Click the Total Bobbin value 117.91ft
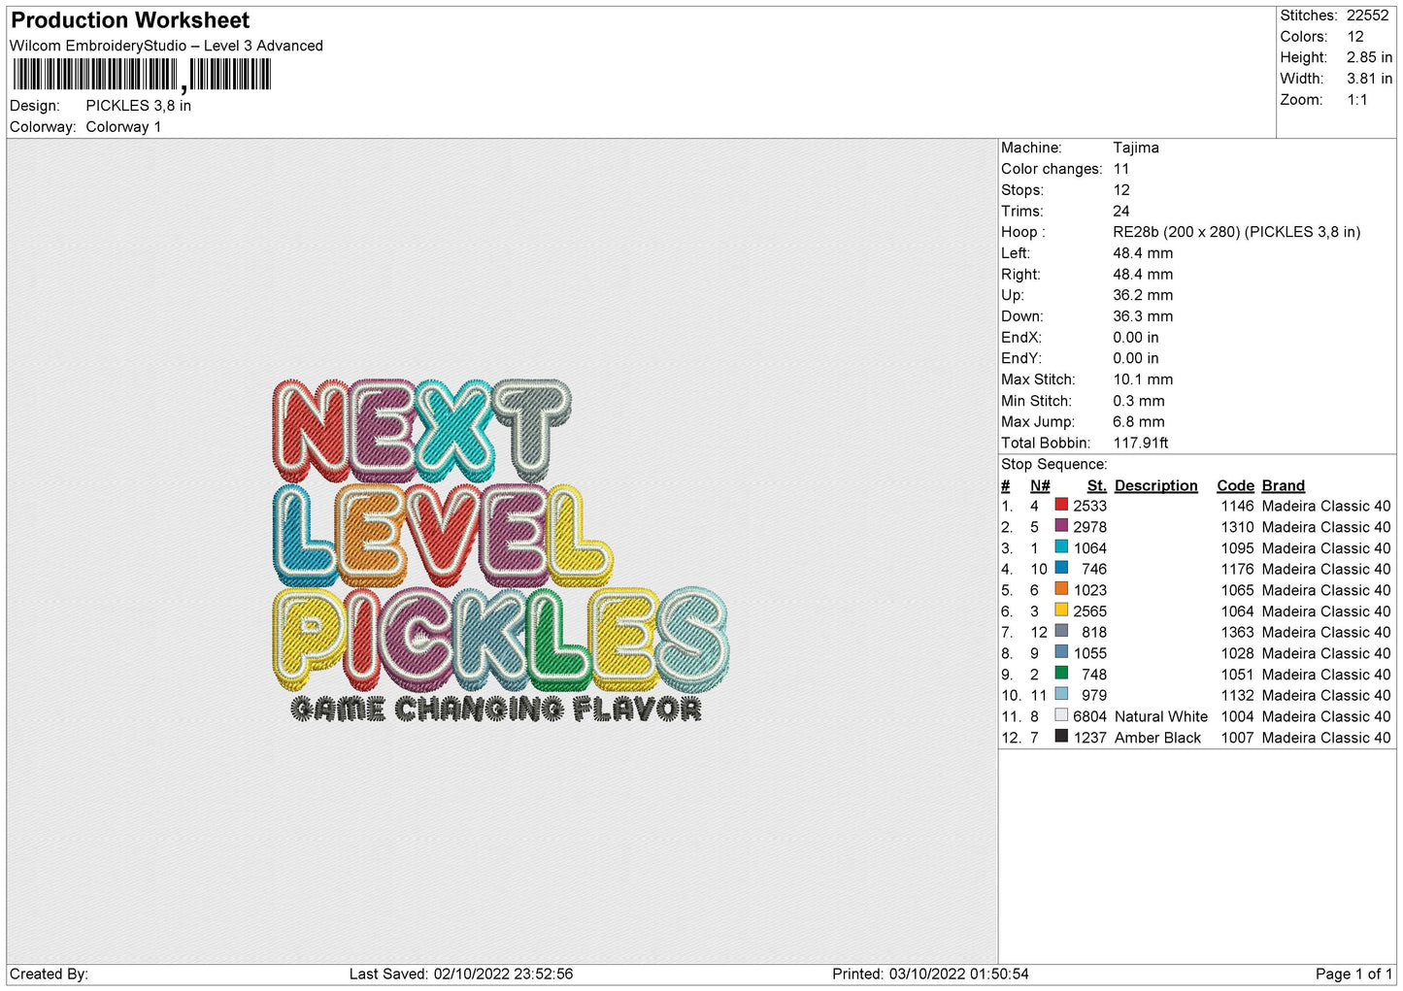The height and width of the screenshot is (991, 1403). click(x=1141, y=443)
